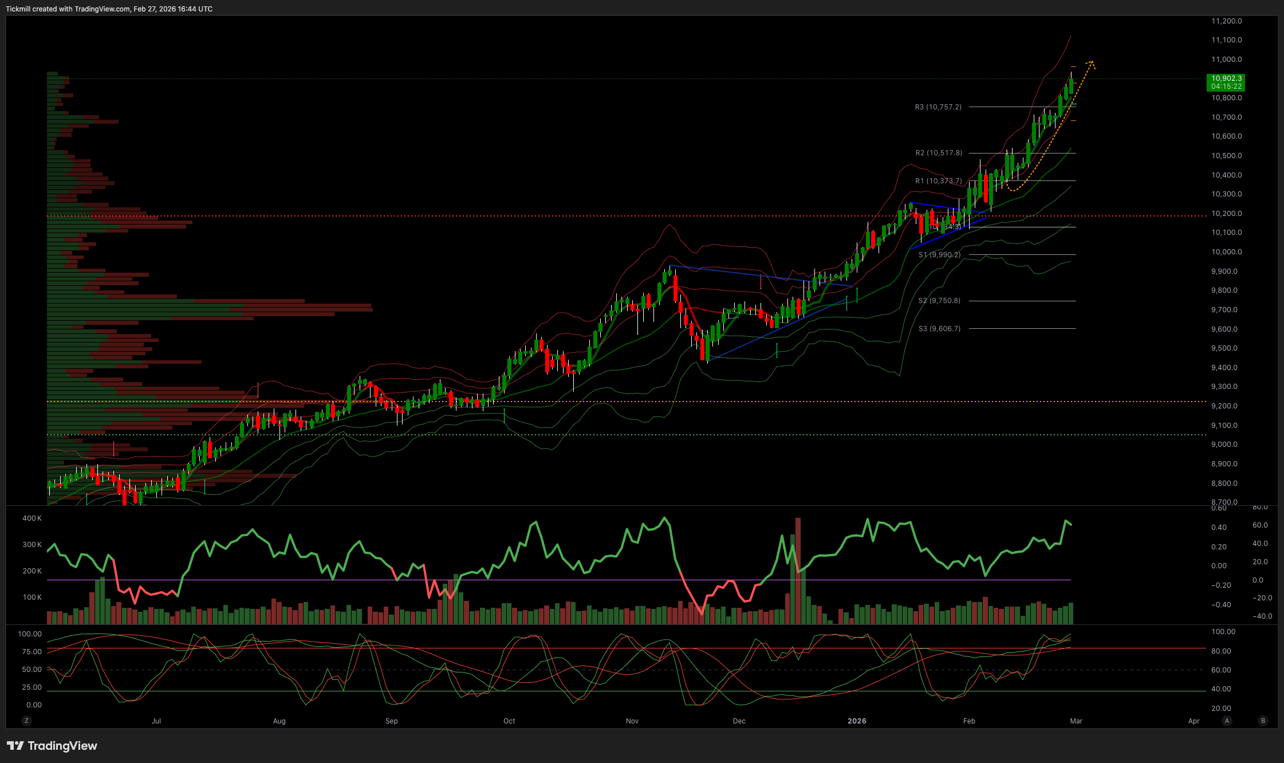Toggle the B scale button
This screenshot has height=763, width=1284.
click(x=1263, y=721)
